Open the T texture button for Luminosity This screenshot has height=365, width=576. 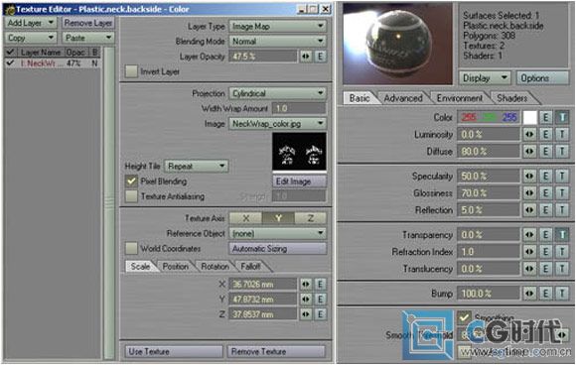(562, 134)
